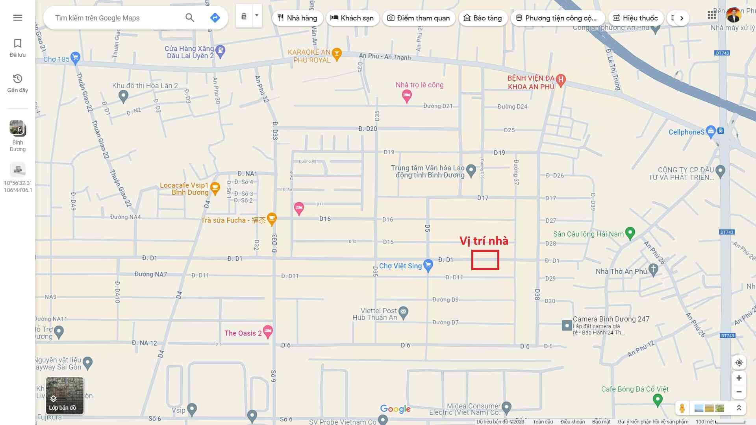
Task: Open the hamburger main menu
Action: 17,18
